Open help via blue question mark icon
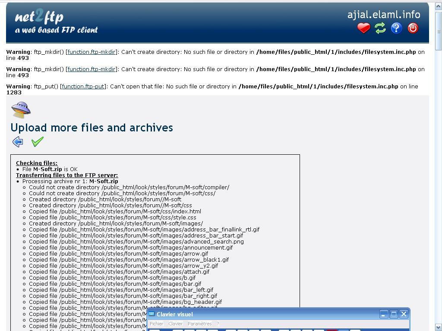 pyautogui.click(x=396, y=28)
